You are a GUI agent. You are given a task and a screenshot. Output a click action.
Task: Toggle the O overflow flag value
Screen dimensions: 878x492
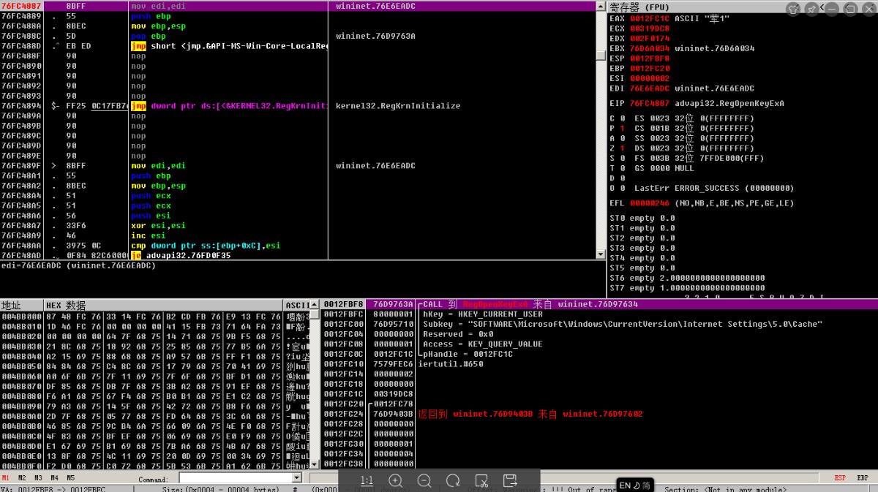point(621,188)
